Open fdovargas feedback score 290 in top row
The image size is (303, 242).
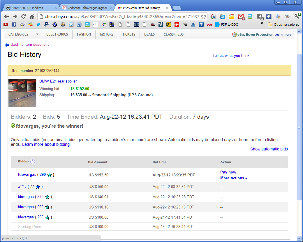click(43, 174)
